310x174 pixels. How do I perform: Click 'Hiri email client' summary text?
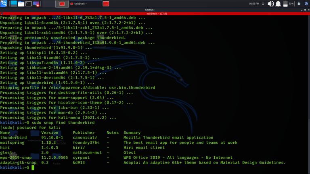(144, 147)
